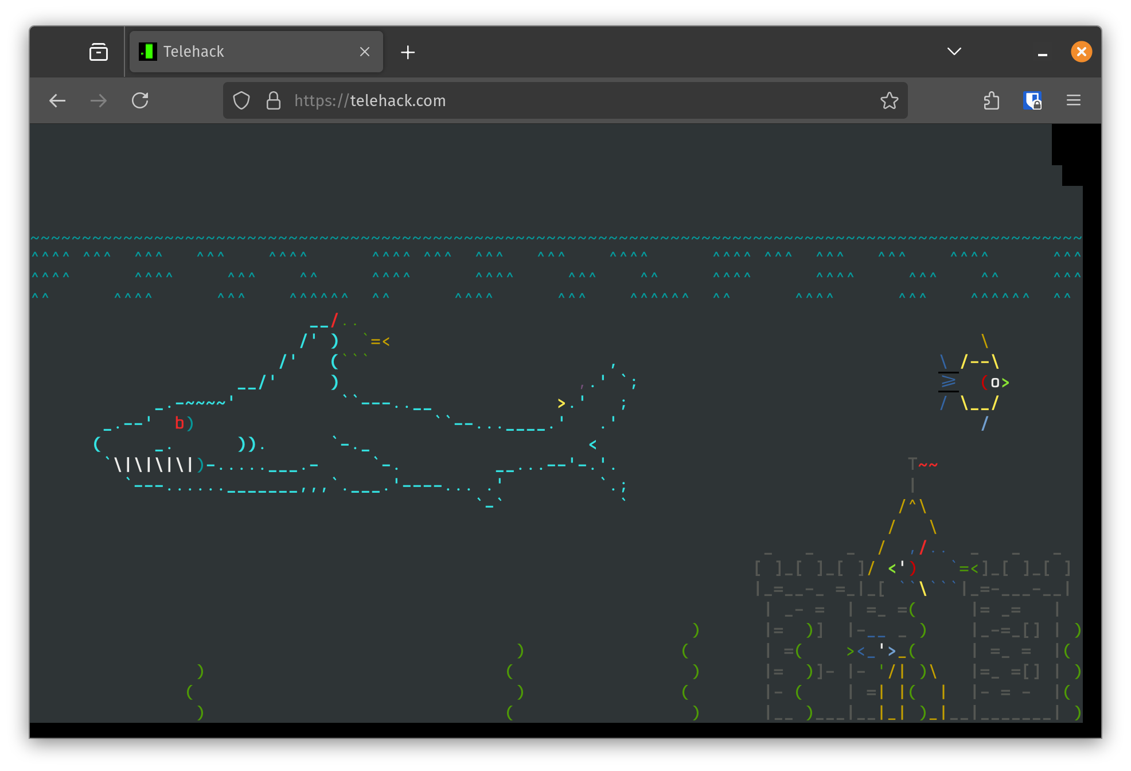Click the forward navigation arrow
This screenshot has height=771, width=1131.
[x=99, y=101]
